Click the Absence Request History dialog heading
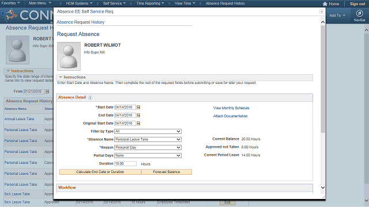The image size is (369, 207). [80, 22]
